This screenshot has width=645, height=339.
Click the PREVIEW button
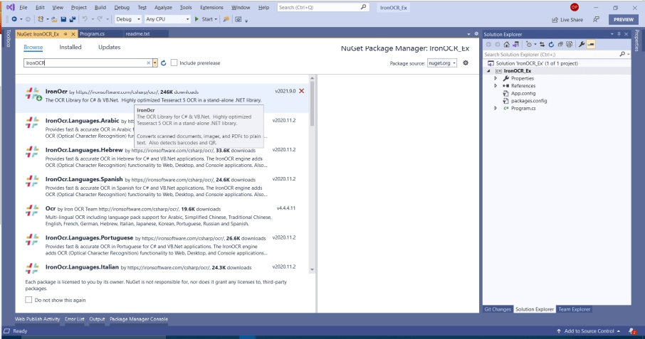click(624, 19)
